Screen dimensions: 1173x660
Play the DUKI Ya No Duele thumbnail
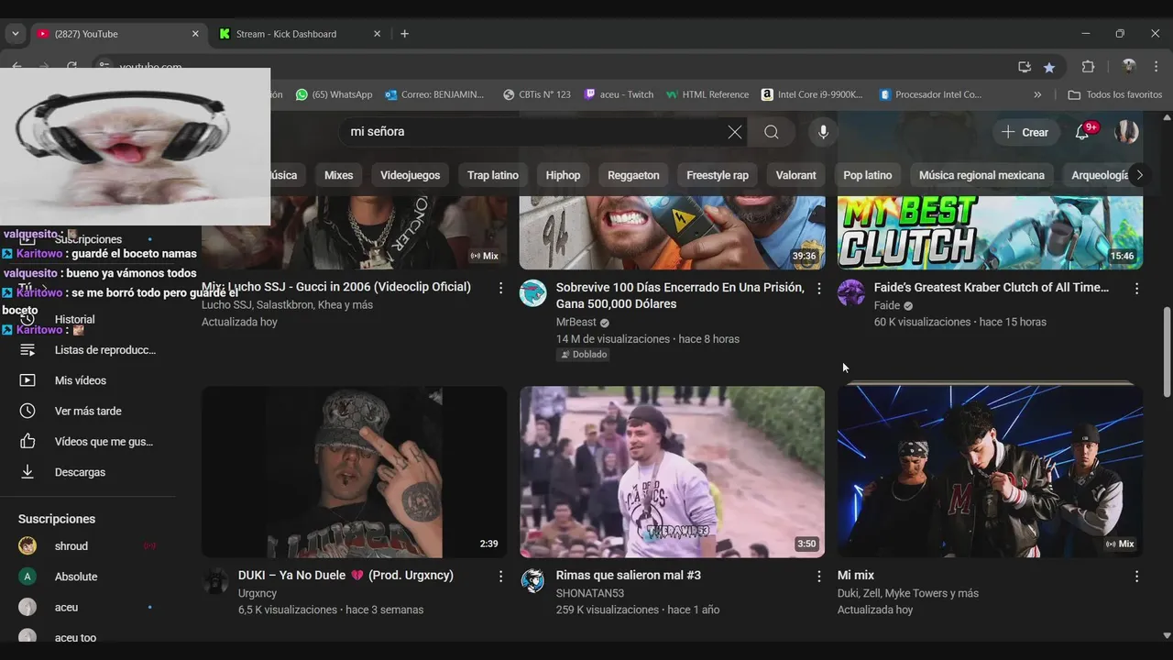point(354,471)
